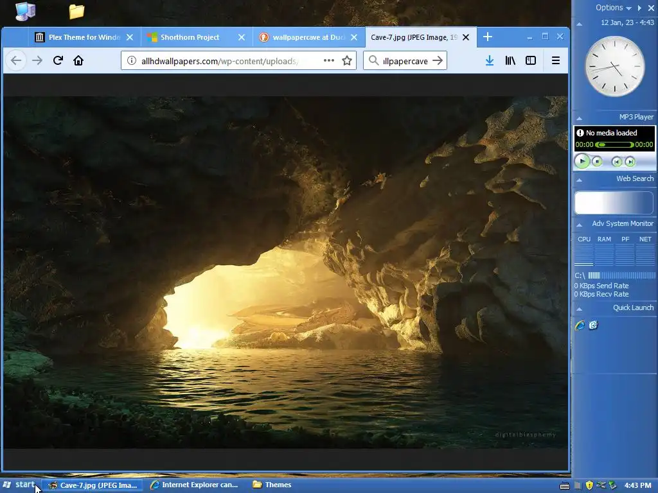Click the analog clock widget

[615, 66]
